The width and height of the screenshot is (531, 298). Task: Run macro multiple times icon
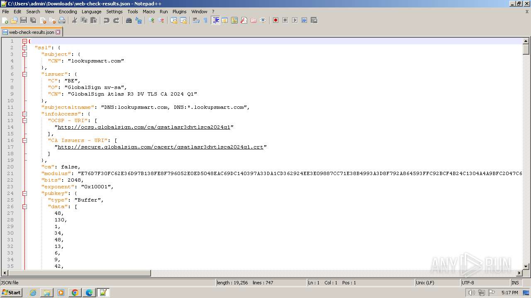[304, 20]
